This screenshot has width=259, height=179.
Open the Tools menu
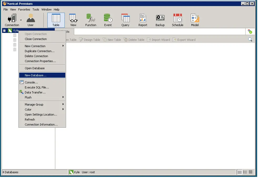(36, 9)
